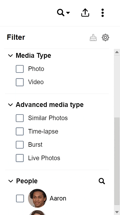
Task: Collapse the People section chevron
Action: click(x=11, y=181)
